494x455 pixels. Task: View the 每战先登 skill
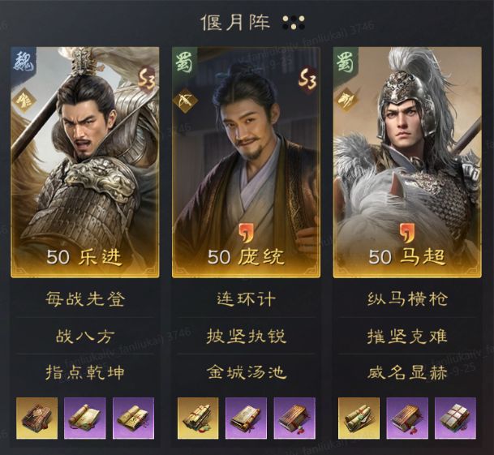click(x=84, y=298)
